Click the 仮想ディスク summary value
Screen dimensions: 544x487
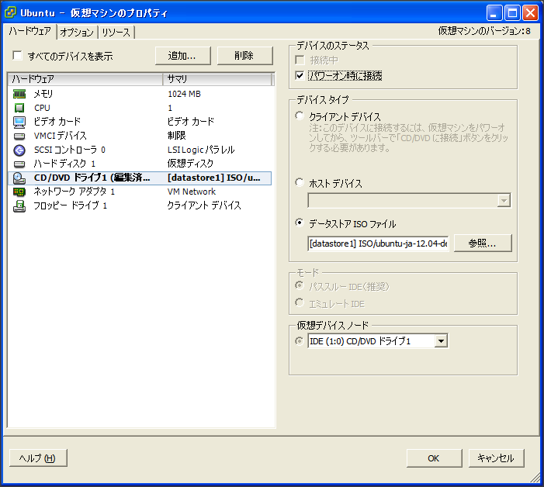190,164
